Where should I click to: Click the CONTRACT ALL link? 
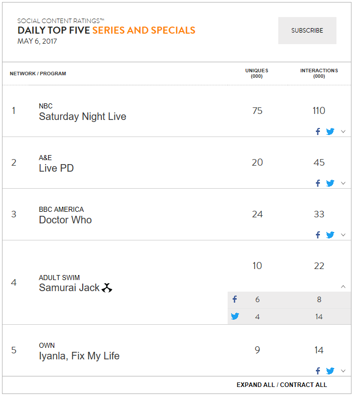[303, 384]
